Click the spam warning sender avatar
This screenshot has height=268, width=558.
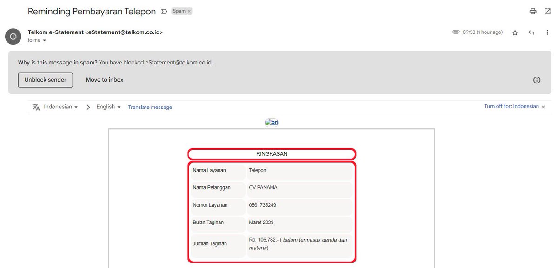(13, 36)
